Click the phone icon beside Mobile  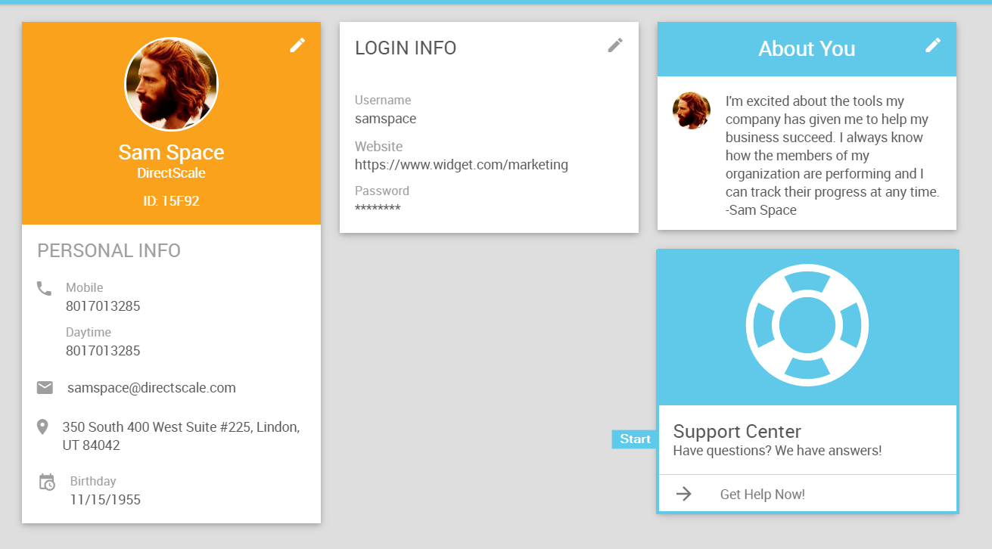(45, 288)
